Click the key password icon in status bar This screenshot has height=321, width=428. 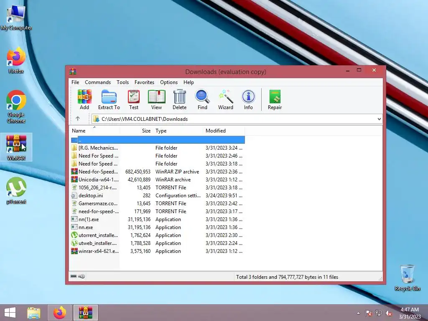[x=82, y=276]
